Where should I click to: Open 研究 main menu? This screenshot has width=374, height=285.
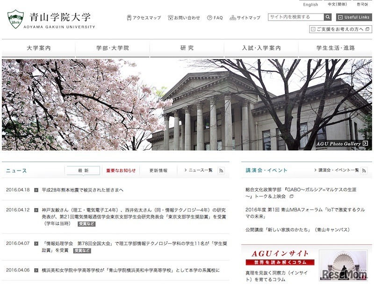pyautogui.click(x=187, y=48)
